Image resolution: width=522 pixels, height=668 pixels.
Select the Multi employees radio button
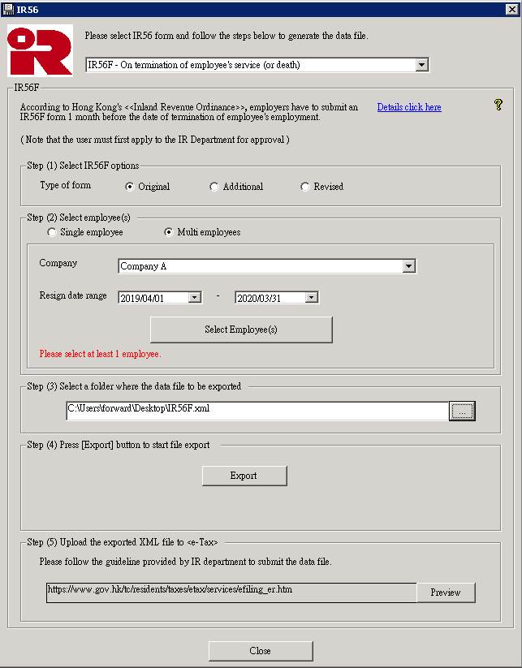(x=169, y=232)
